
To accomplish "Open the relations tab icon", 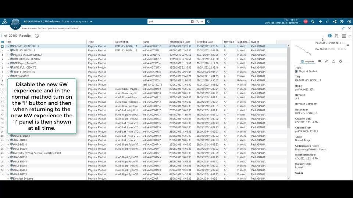I will (x=327, y=61).
